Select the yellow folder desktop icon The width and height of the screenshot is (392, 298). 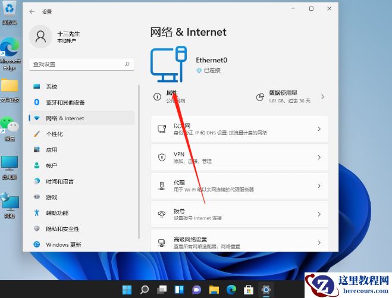[10, 90]
